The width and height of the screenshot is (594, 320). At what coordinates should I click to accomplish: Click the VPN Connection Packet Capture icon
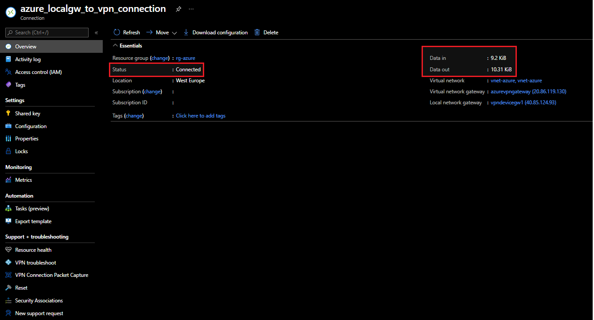click(x=8, y=275)
